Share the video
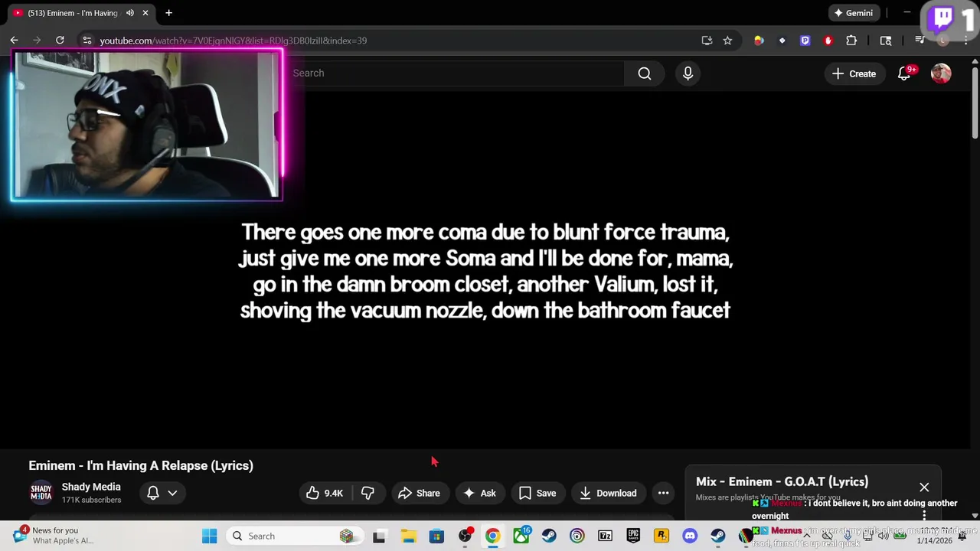Viewport: 980px width, 551px height. coord(419,493)
